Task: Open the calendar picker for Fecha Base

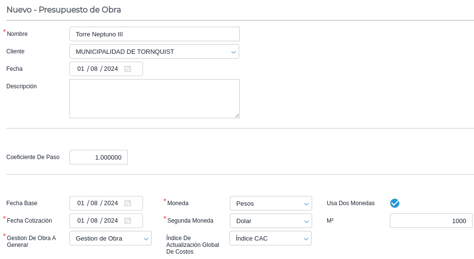Action: coord(127,203)
